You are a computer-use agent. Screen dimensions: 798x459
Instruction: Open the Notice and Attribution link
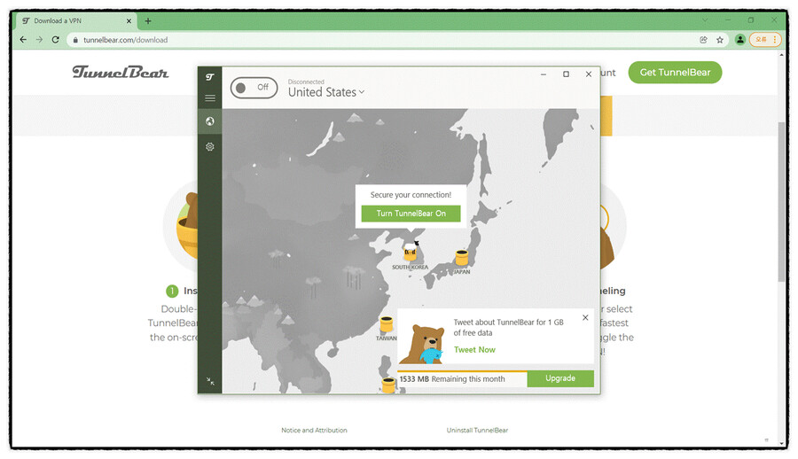click(314, 431)
